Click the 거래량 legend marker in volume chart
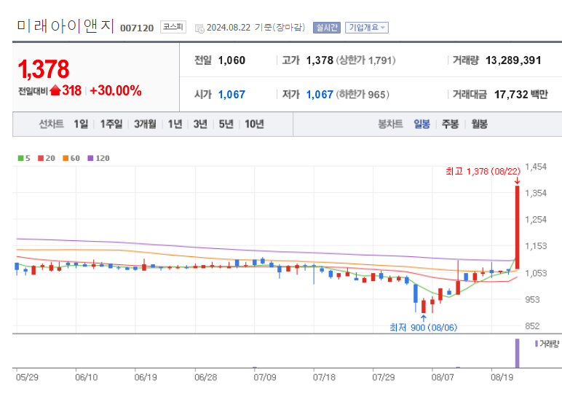This screenshot has height=399, width=562. [x=537, y=344]
